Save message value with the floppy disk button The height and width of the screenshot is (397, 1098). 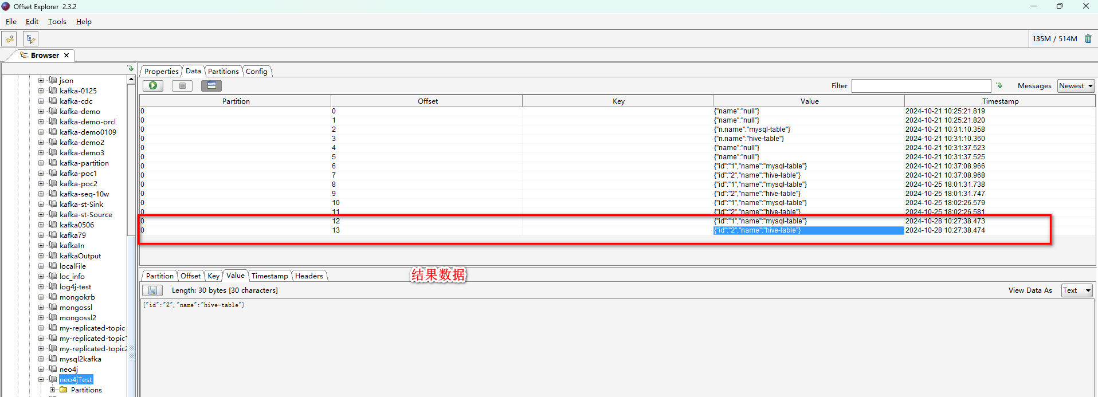point(152,290)
